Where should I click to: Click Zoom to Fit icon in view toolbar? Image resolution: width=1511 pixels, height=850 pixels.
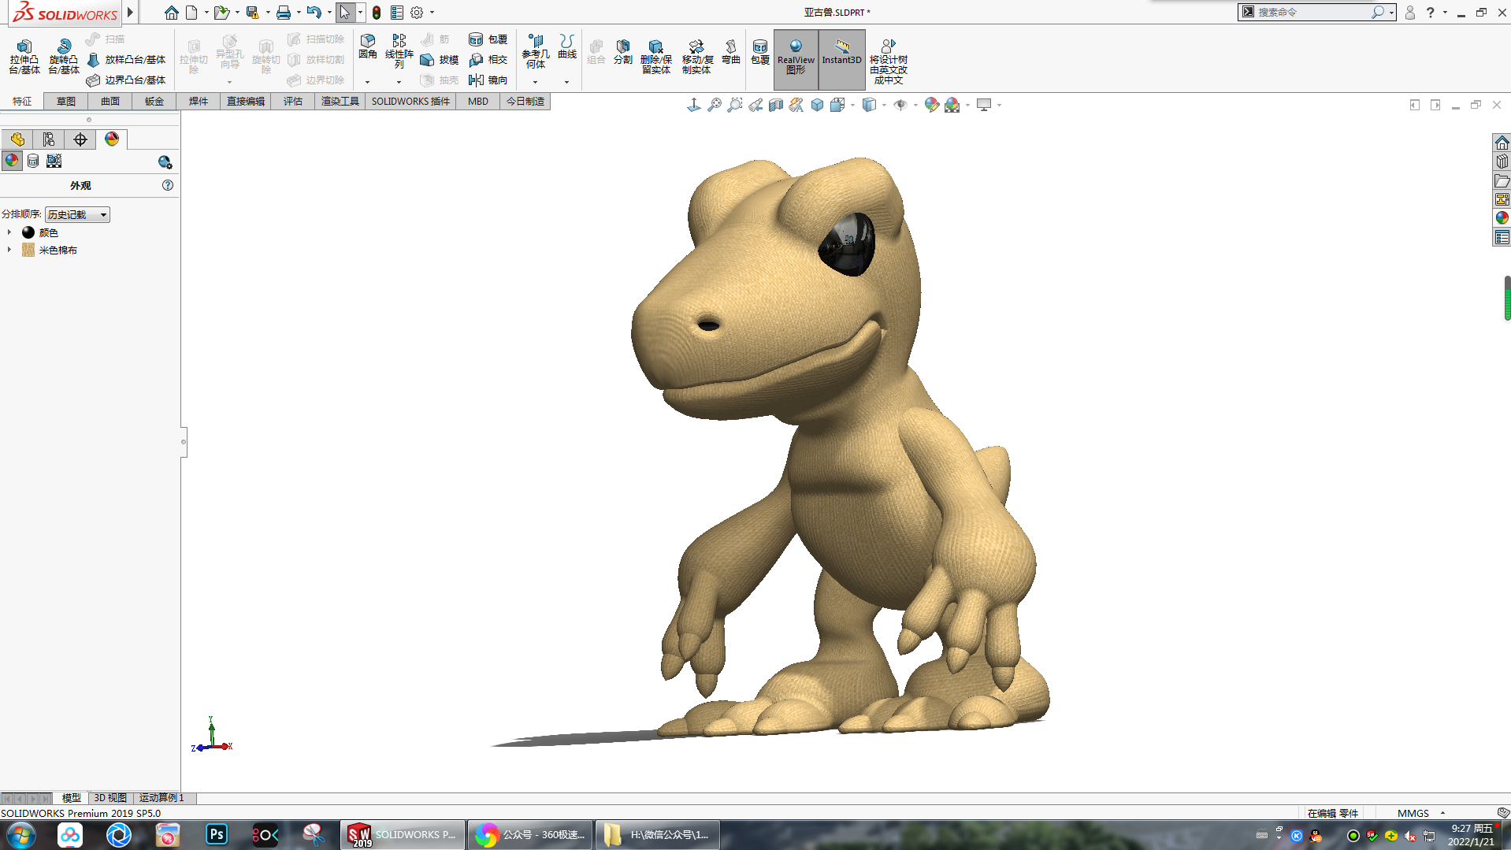point(714,105)
